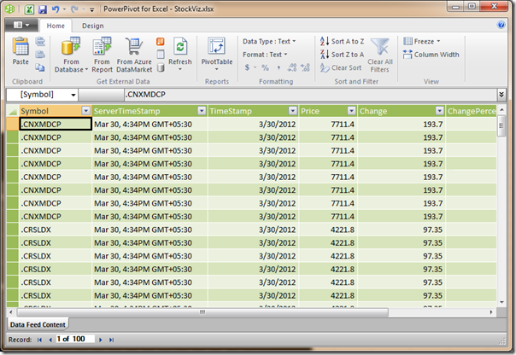Click the Column Width button
Viewport: 516px width, 355px height.
(x=431, y=55)
